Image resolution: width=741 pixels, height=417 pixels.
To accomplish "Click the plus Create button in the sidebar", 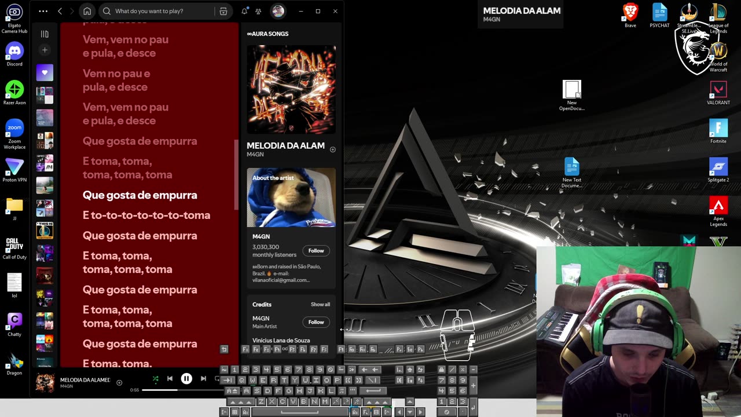I will coord(45,50).
